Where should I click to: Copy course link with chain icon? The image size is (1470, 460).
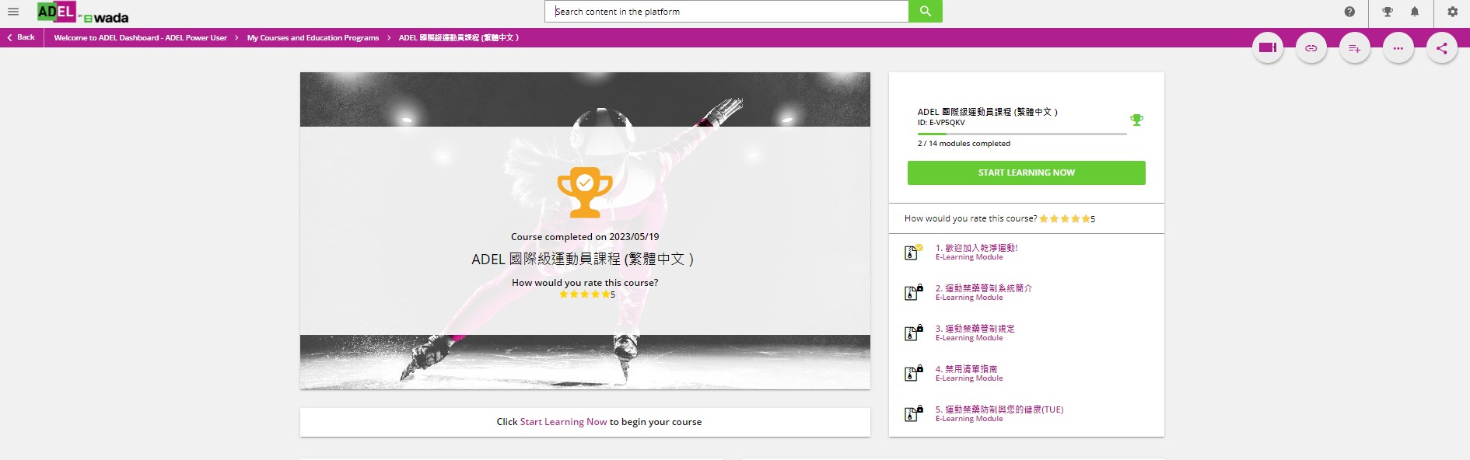tap(1311, 48)
